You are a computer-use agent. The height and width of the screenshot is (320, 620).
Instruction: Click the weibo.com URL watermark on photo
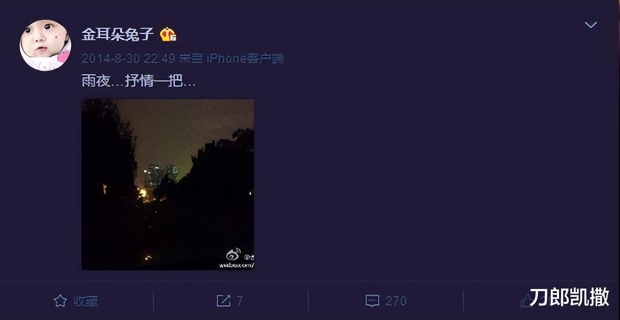pos(236,265)
